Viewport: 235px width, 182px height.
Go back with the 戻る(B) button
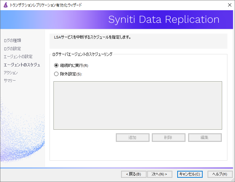click(x=134, y=174)
